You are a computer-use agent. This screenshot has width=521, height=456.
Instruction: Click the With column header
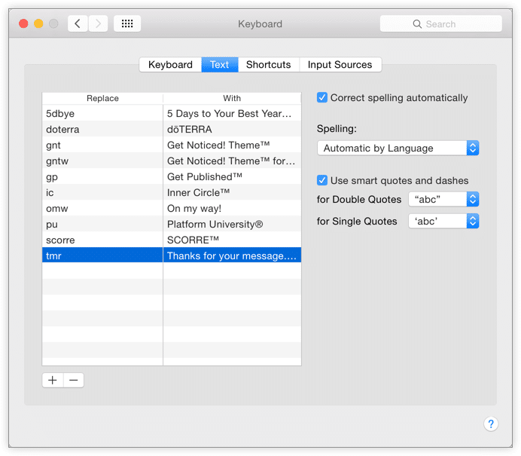pos(232,99)
